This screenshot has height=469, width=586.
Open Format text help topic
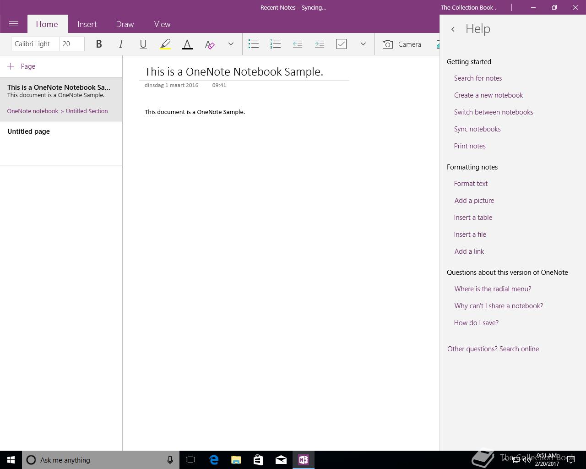[x=471, y=184]
